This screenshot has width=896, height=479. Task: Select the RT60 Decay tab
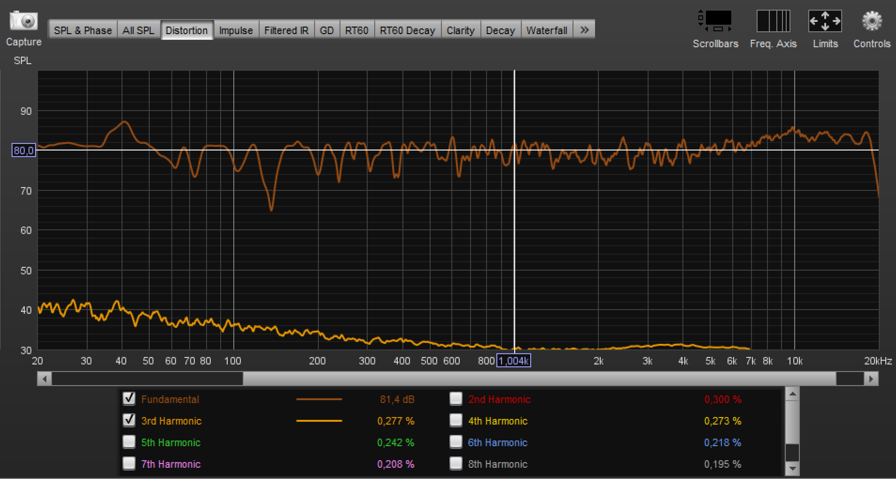(407, 30)
